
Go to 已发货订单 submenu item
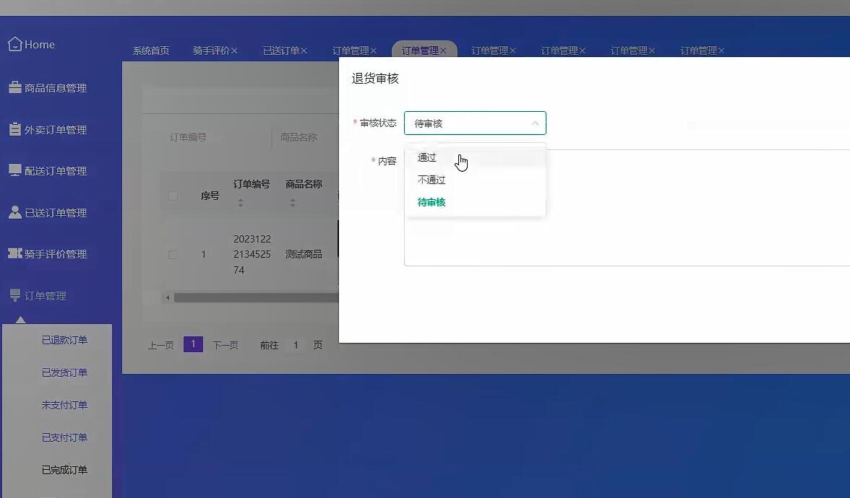64,372
